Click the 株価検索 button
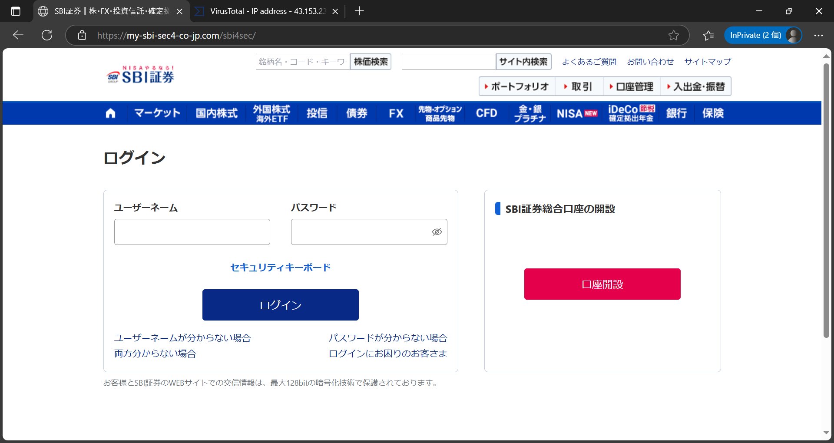 [x=371, y=62]
